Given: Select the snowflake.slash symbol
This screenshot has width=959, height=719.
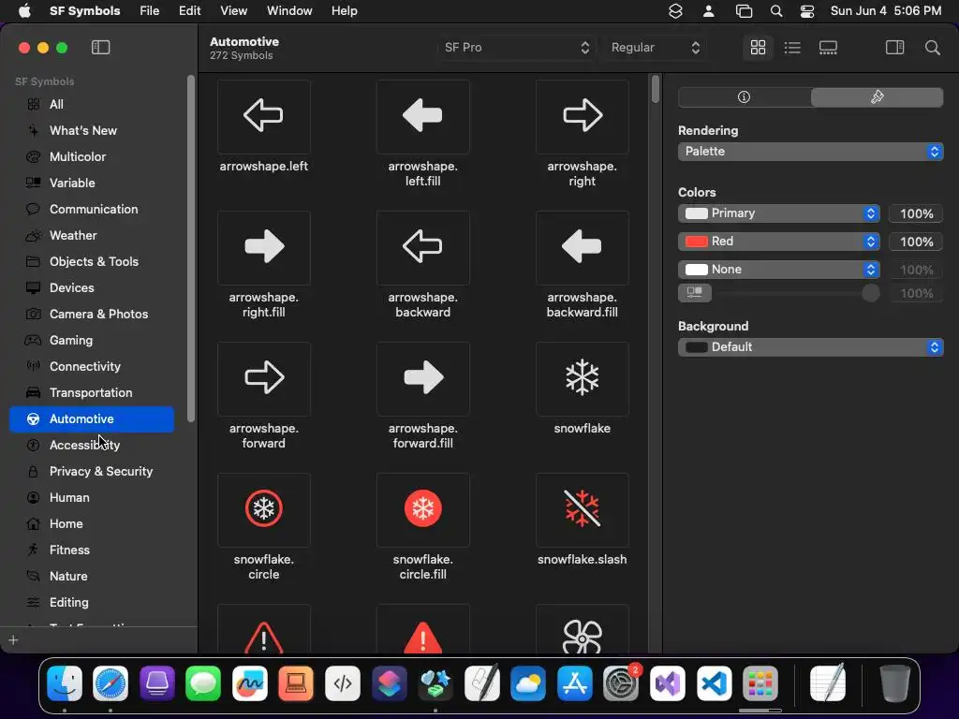Looking at the screenshot, I should tap(582, 509).
